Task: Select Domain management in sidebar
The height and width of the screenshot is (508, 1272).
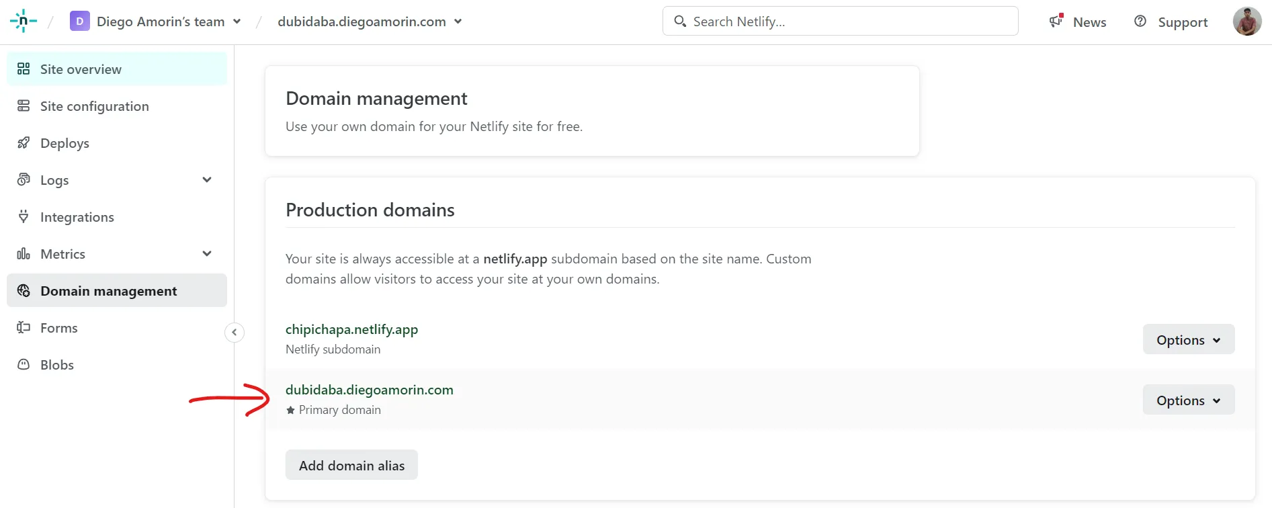Action: pyautogui.click(x=117, y=290)
